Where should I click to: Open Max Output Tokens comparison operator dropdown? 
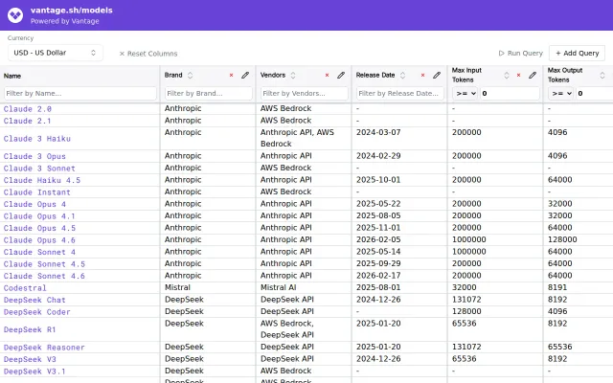point(561,94)
